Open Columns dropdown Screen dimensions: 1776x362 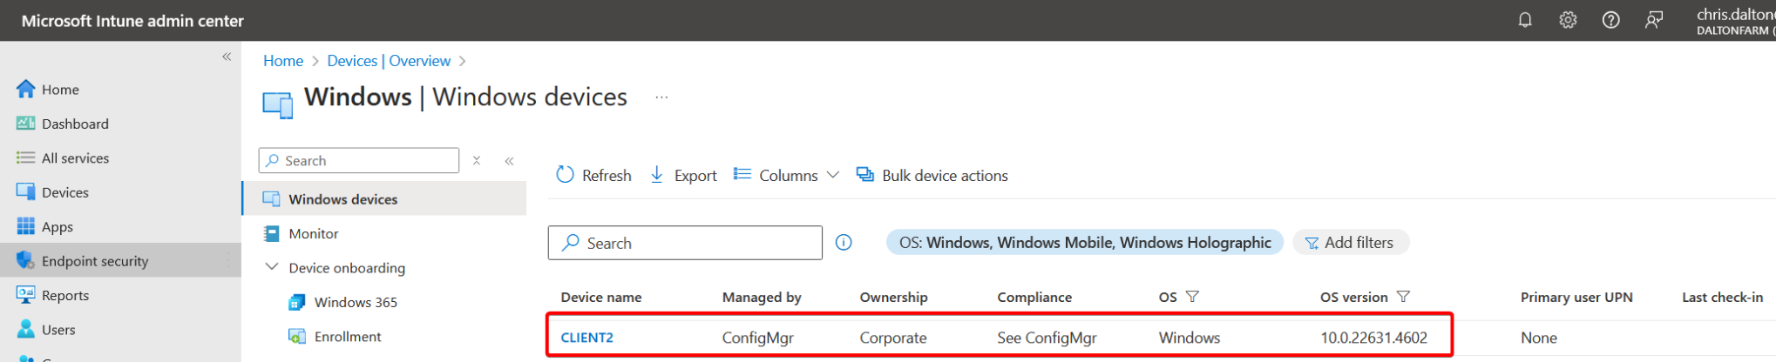coord(786,175)
